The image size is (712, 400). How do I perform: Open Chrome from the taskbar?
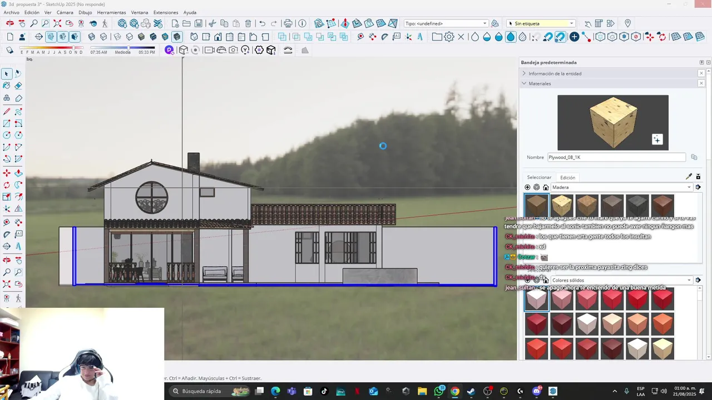(455, 391)
